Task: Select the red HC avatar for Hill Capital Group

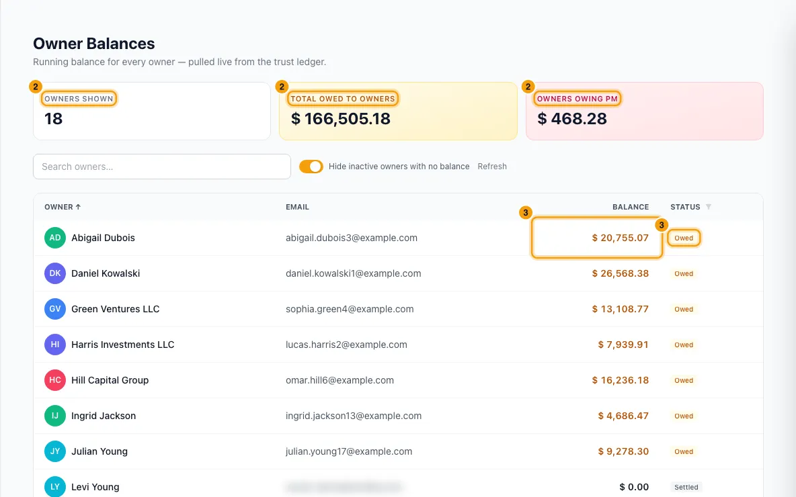Action: [x=55, y=380]
